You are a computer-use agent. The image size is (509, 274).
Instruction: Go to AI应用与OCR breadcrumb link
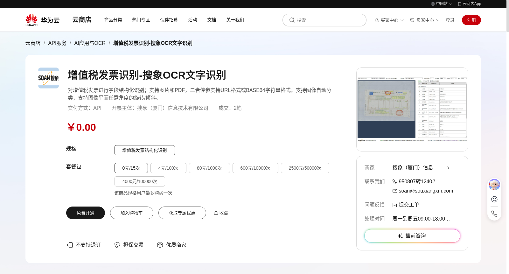[90, 43]
